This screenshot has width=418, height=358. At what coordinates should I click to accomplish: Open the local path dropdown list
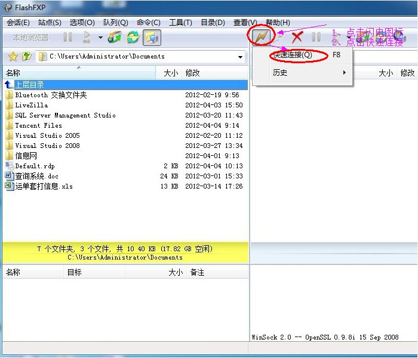(241, 57)
